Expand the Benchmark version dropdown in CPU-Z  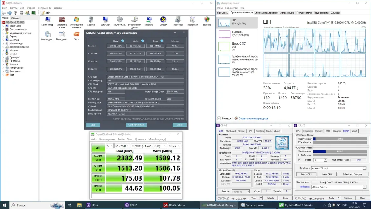(365, 168)
